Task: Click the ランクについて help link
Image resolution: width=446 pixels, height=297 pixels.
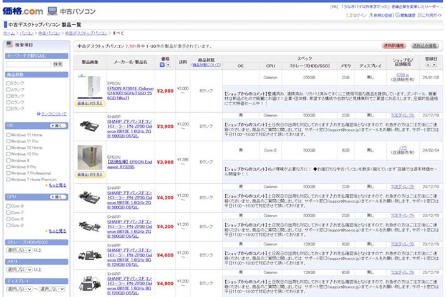Action: 53,114
